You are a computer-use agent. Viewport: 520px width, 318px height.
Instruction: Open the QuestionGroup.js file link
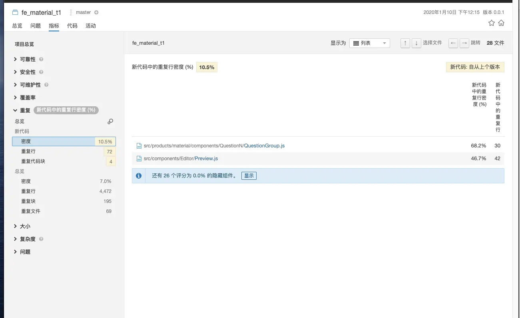pos(264,146)
